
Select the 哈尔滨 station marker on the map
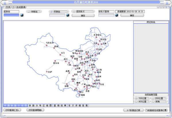click(x=100, y=41)
